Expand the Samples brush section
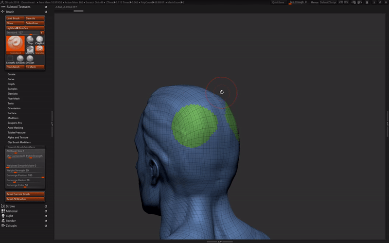The height and width of the screenshot is (243, 389). point(13,89)
